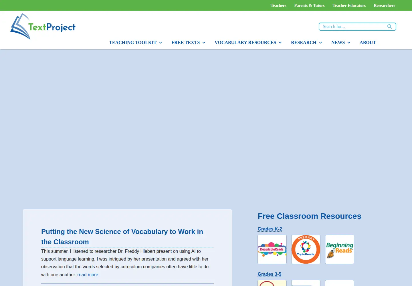Open the DecodableReads resource icon
412x286 pixels.
[x=272, y=249]
